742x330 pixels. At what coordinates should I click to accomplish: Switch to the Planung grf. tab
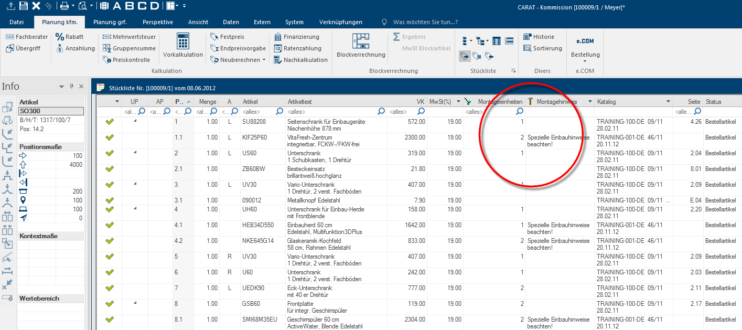[x=110, y=22]
